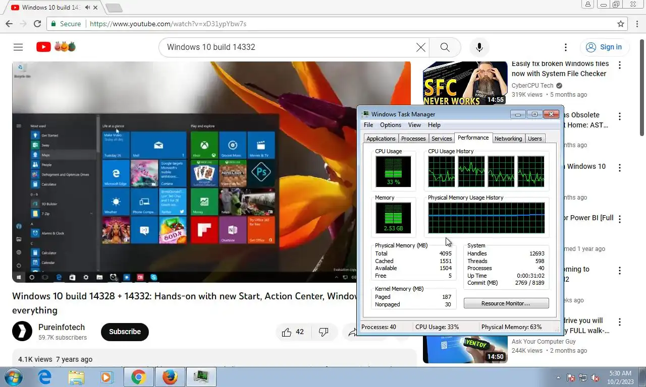Switch to the Applications tab

click(381, 139)
